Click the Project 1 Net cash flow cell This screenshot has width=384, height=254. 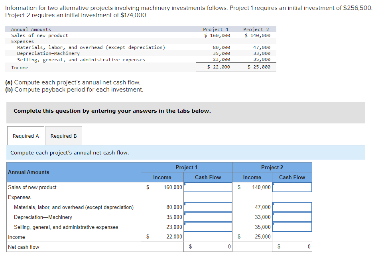tap(207, 247)
